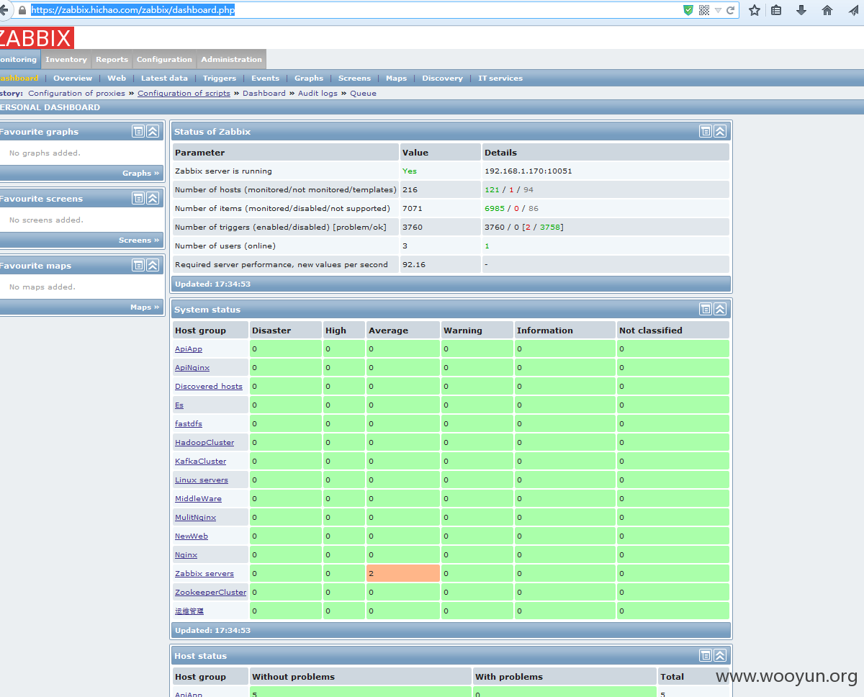Viewport: 864px width, 697px height.
Task: Open Favourite graphs panel menu icon
Action: pyautogui.click(x=138, y=131)
